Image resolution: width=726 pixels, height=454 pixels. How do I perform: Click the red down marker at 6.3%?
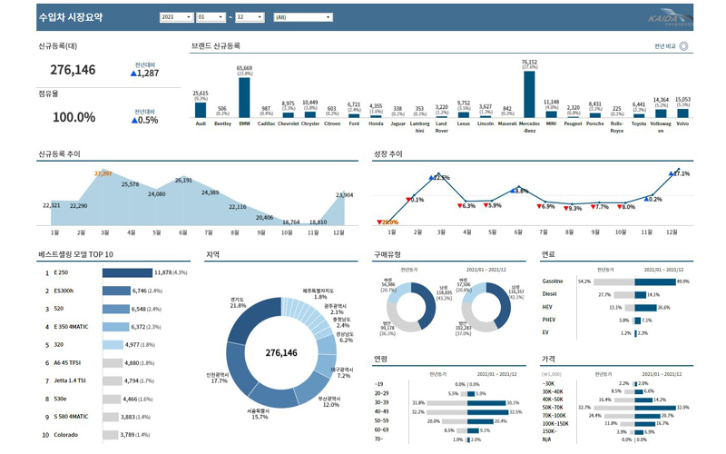point(459,206)
